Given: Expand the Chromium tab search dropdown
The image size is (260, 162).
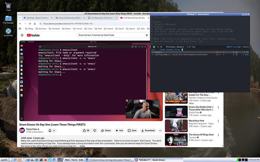Looking at the screenshot, I should 20,18.
